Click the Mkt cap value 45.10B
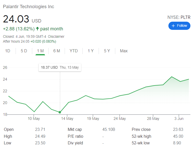The width and height of the screenshot is (195, 151). click(109, 129)
